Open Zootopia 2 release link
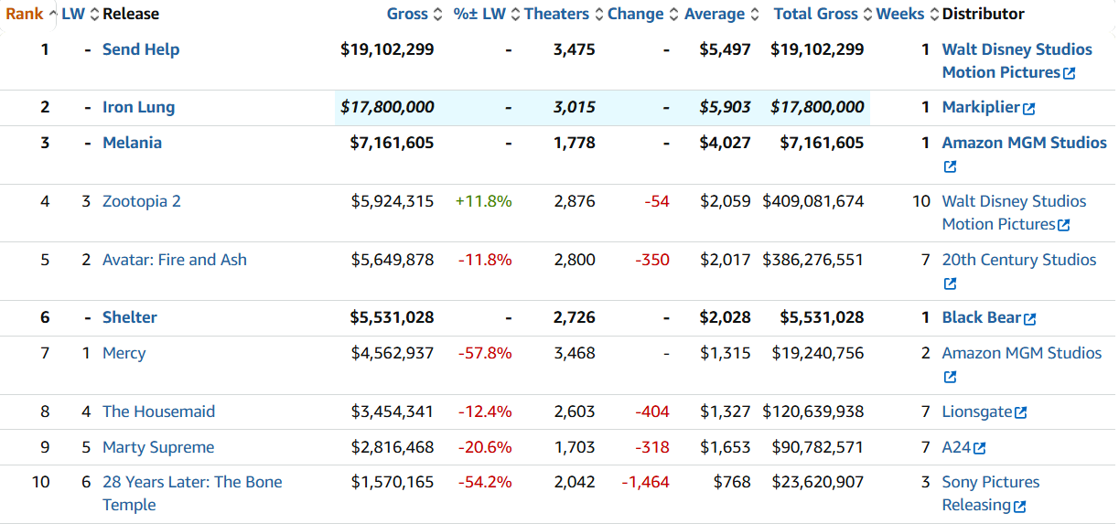Image resolution: width=1119 pixels, height=524 pixels. (141, 201)
